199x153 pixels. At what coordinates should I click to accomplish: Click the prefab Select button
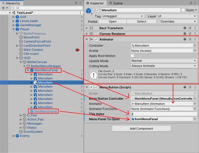tap(141, 21)
